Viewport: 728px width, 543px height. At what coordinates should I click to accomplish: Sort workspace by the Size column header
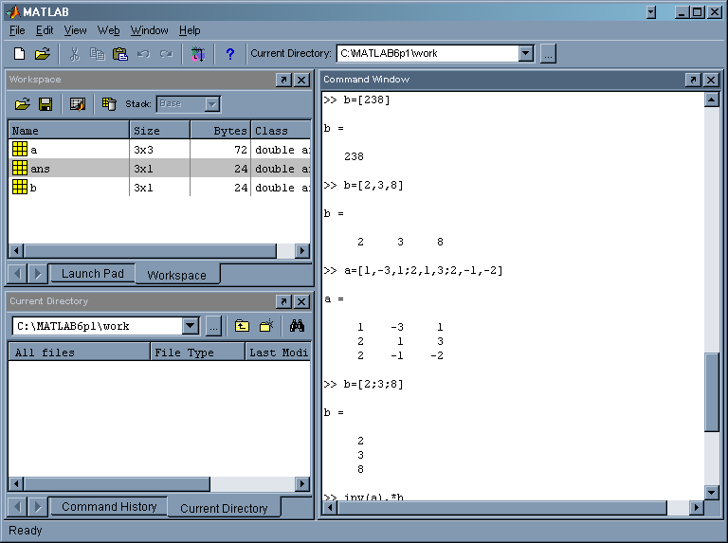click(x=159, y=131)
